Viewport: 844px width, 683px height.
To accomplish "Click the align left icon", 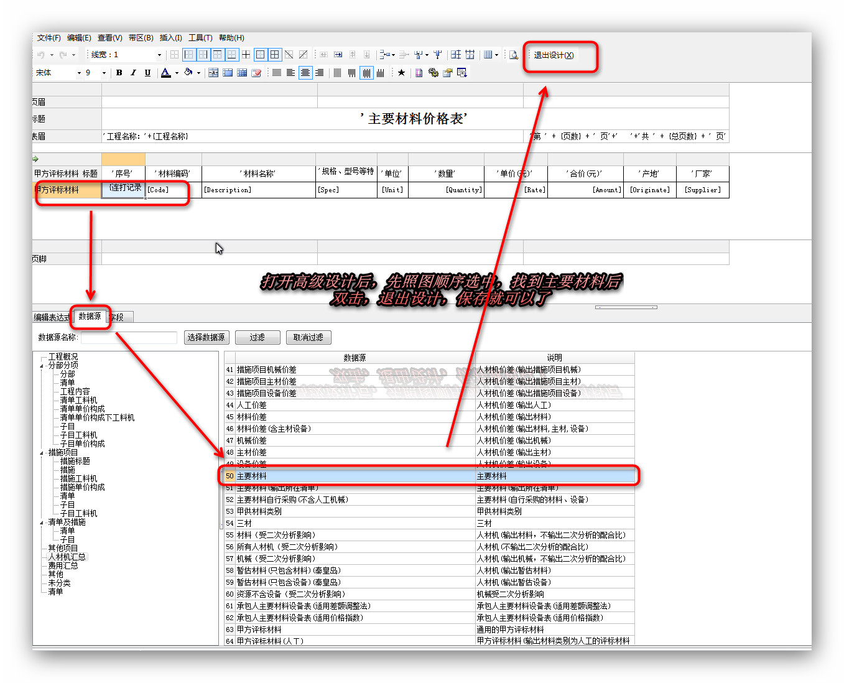I will (x=291, y=73).
